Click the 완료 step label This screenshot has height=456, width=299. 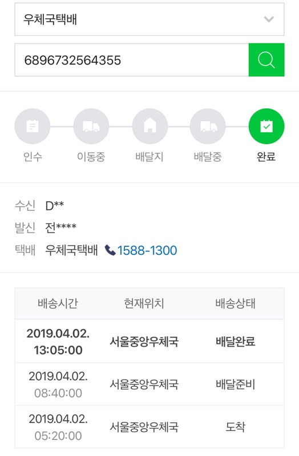click(x=266, y=157)
